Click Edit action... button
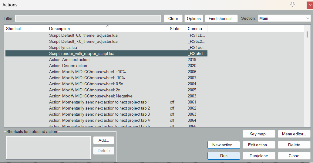Image resolution: width=313 pixels, height=163 pixels. 259,145
